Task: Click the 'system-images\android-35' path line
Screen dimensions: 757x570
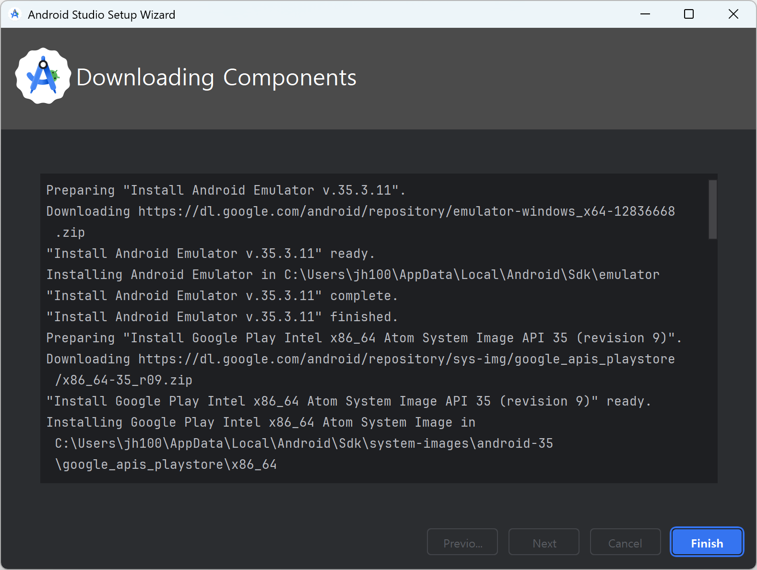Action: pos(304,443)
